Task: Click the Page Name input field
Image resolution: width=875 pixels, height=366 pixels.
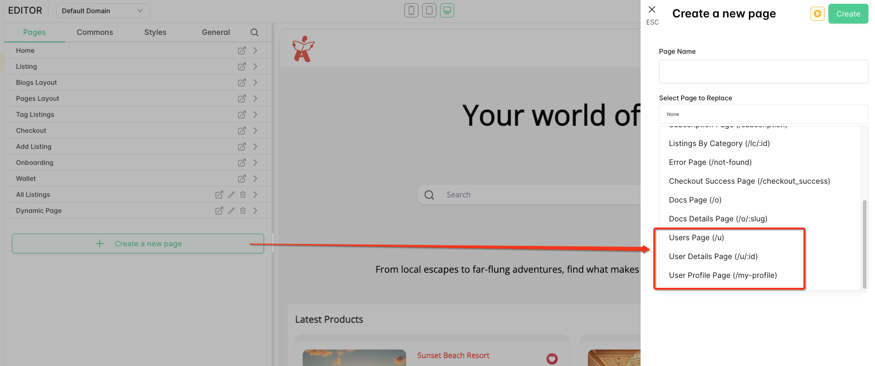Action: 763,72
